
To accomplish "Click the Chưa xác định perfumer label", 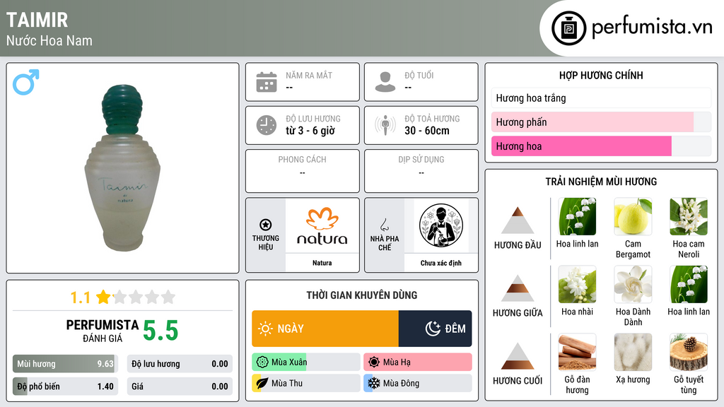I will pos(441,263).
